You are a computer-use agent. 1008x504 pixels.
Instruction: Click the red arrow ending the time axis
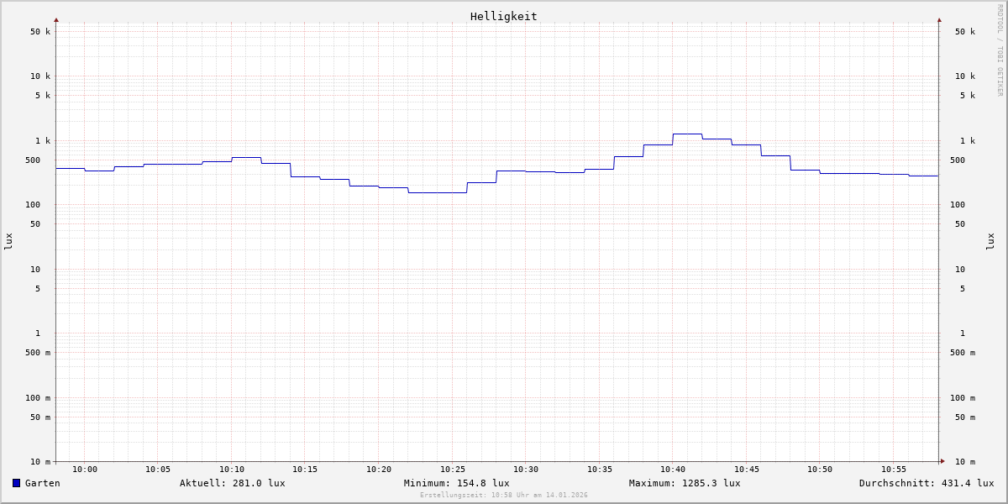click(x=942, y=461)
